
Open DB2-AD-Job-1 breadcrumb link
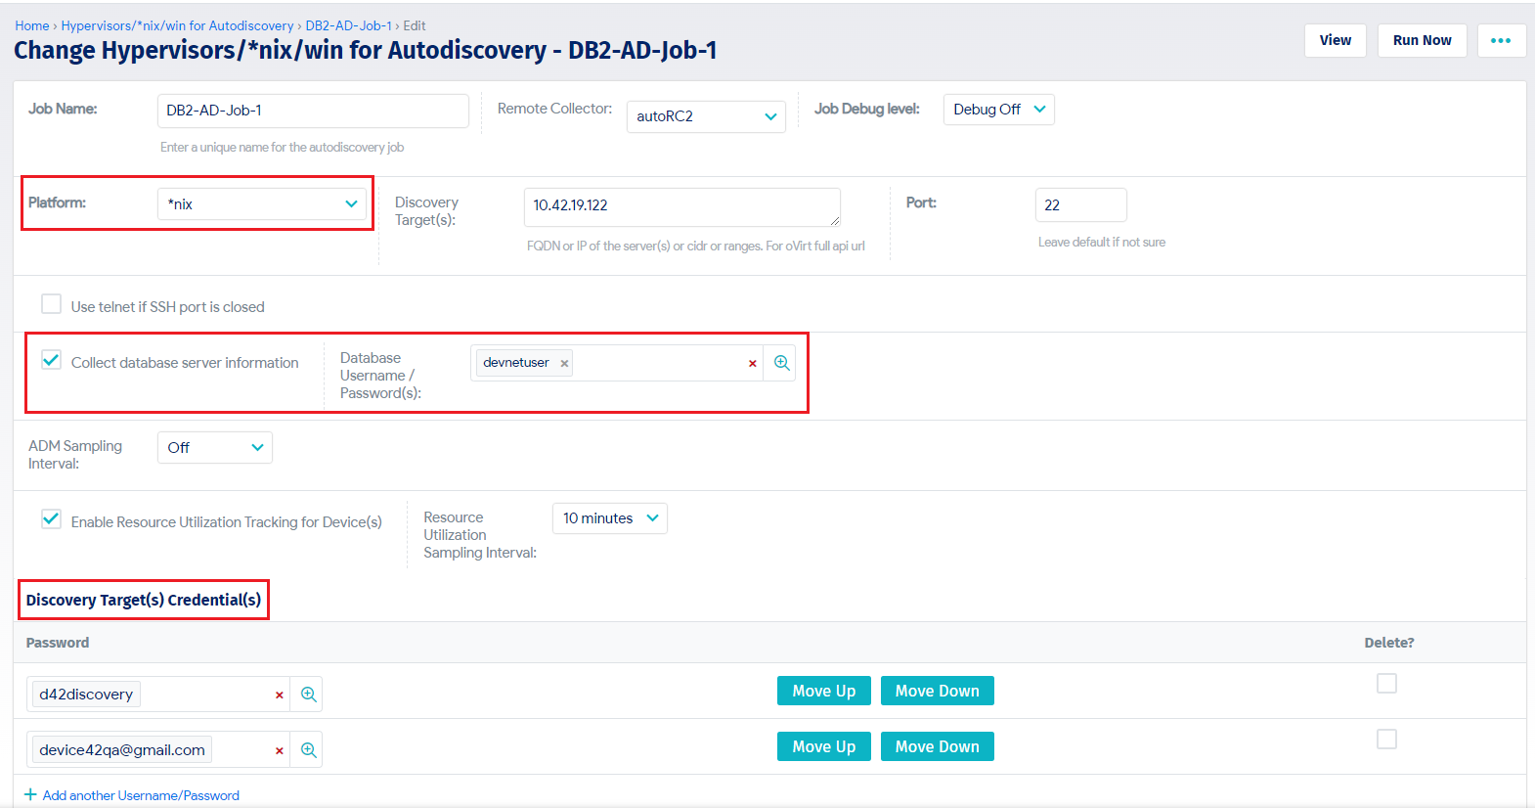pos(348,25)
